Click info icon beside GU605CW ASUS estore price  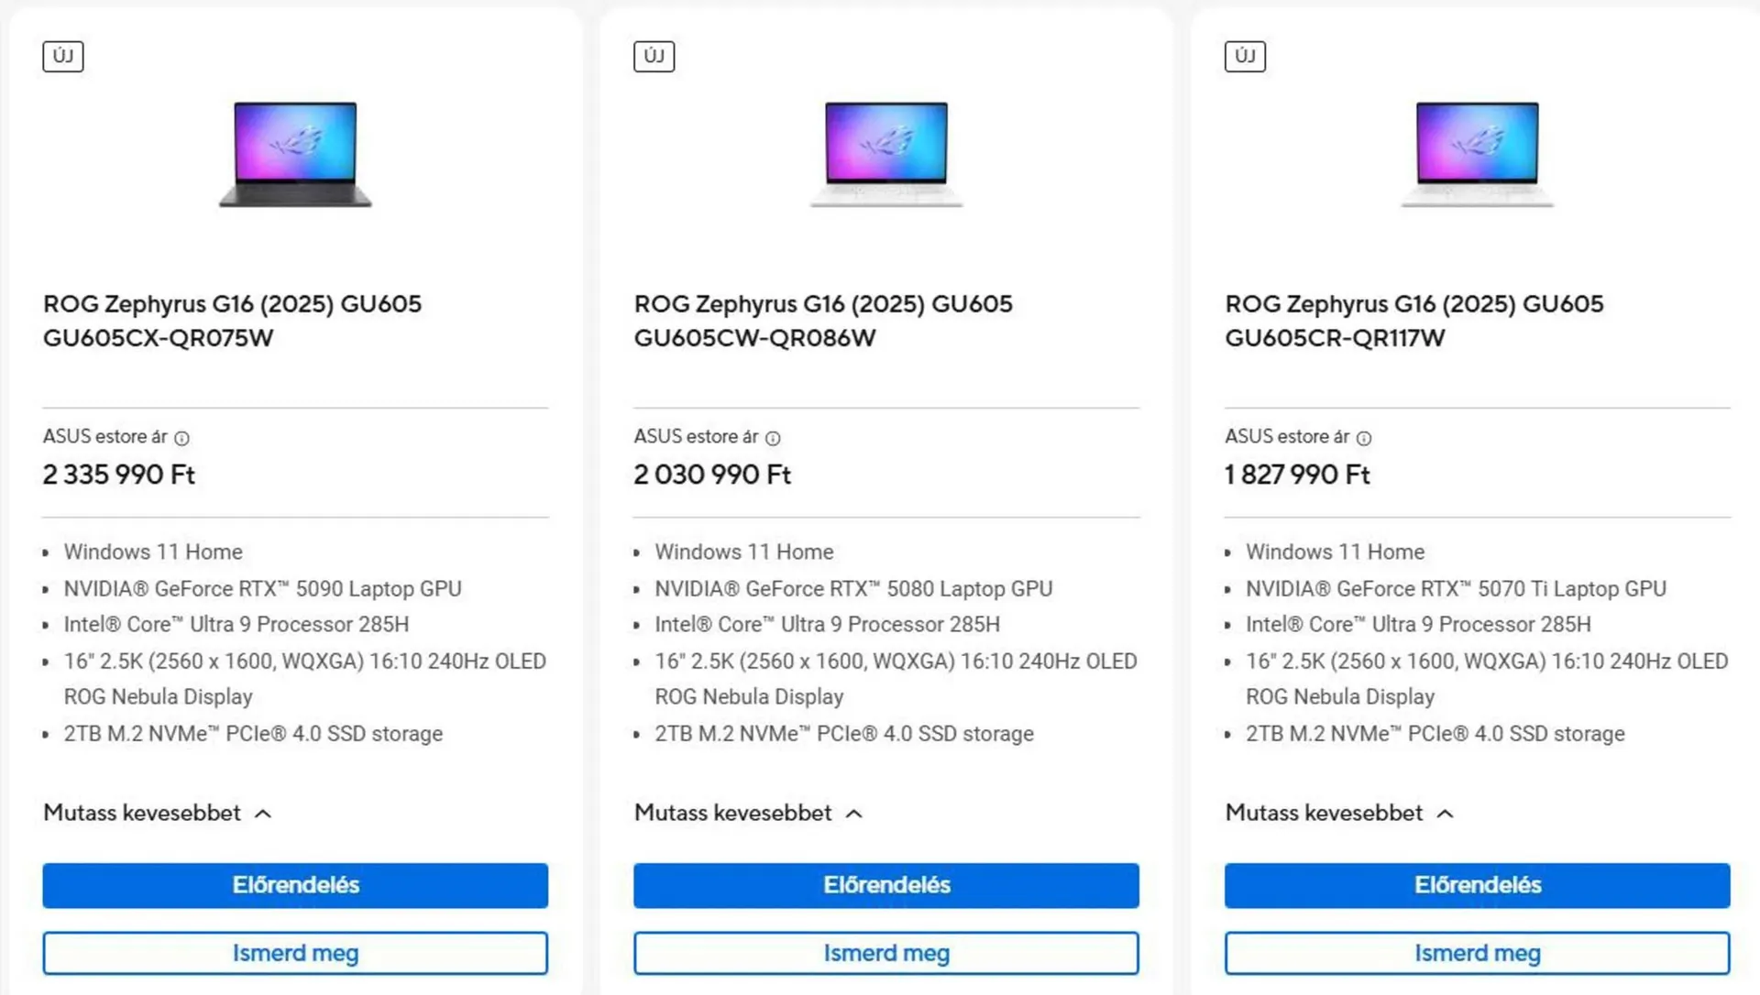pyautogui.click(x=773, y=438)
